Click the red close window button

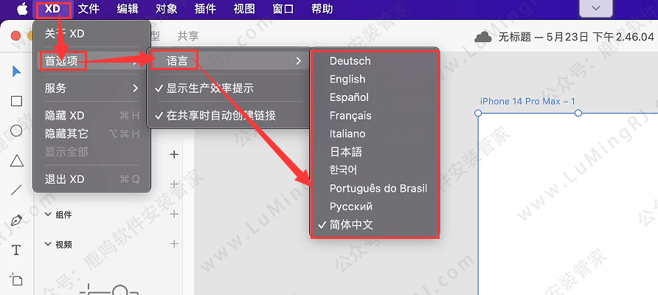[x=16, y=36]
